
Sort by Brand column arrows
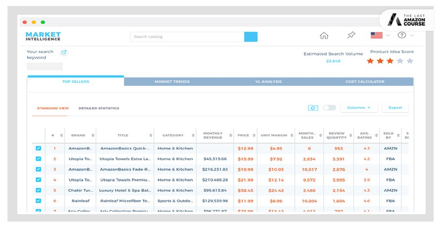pyautogui.click(x=93, y=136)
